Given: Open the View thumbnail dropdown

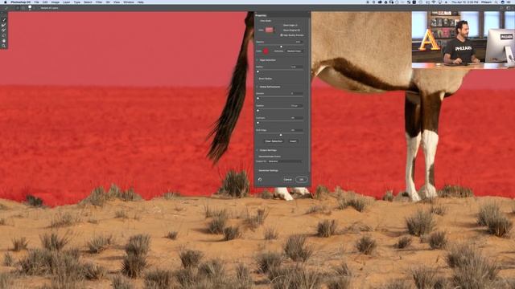Looking at the screenshot, I should pyautogui.click(x=270, y=30).
